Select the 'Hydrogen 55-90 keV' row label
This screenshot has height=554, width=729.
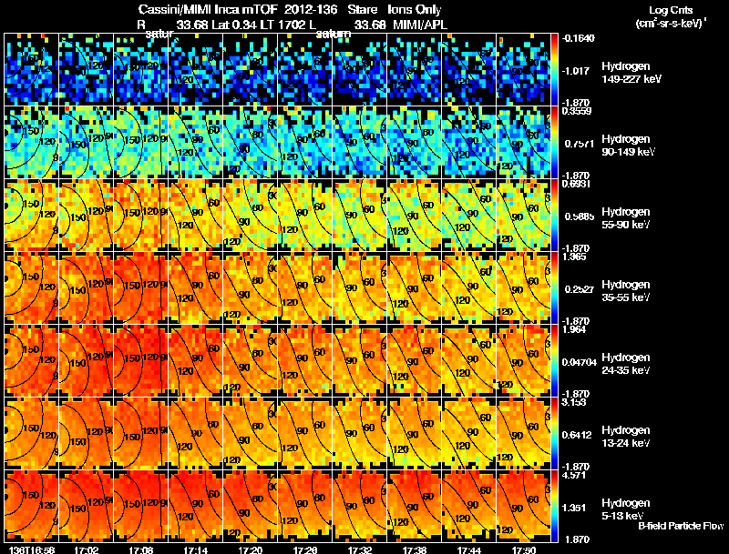pyautogui.click(x=626, y=218)
